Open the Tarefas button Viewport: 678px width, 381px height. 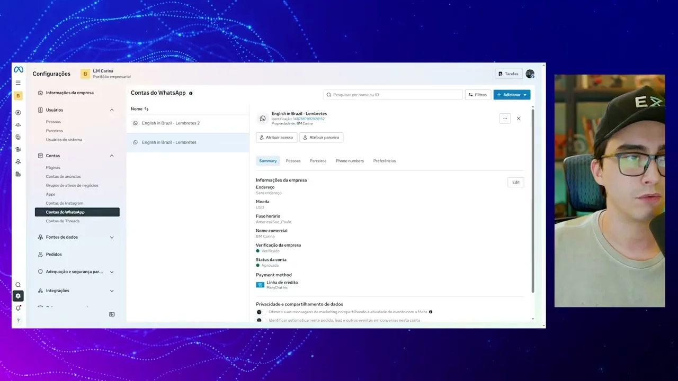pyautogui.click(x=508, y=74)
